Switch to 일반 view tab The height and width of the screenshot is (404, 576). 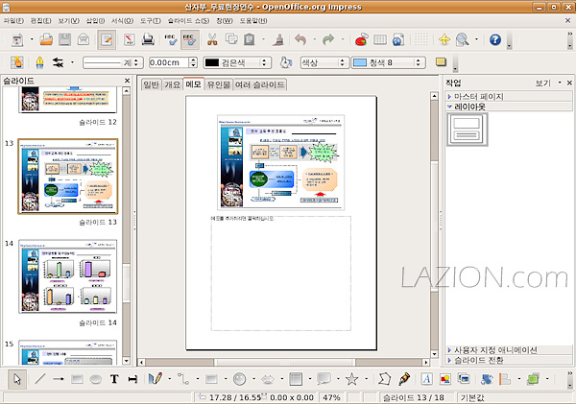point(151,84)
